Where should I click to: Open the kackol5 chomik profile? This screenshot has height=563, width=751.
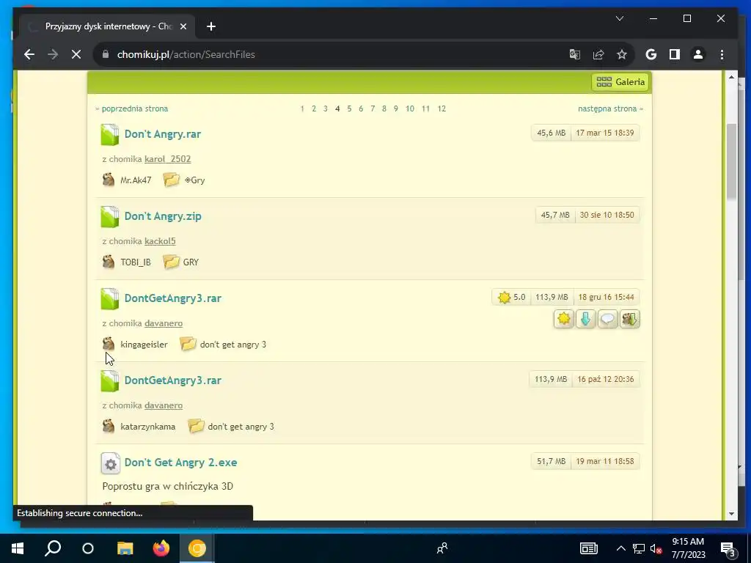(160, 240)
